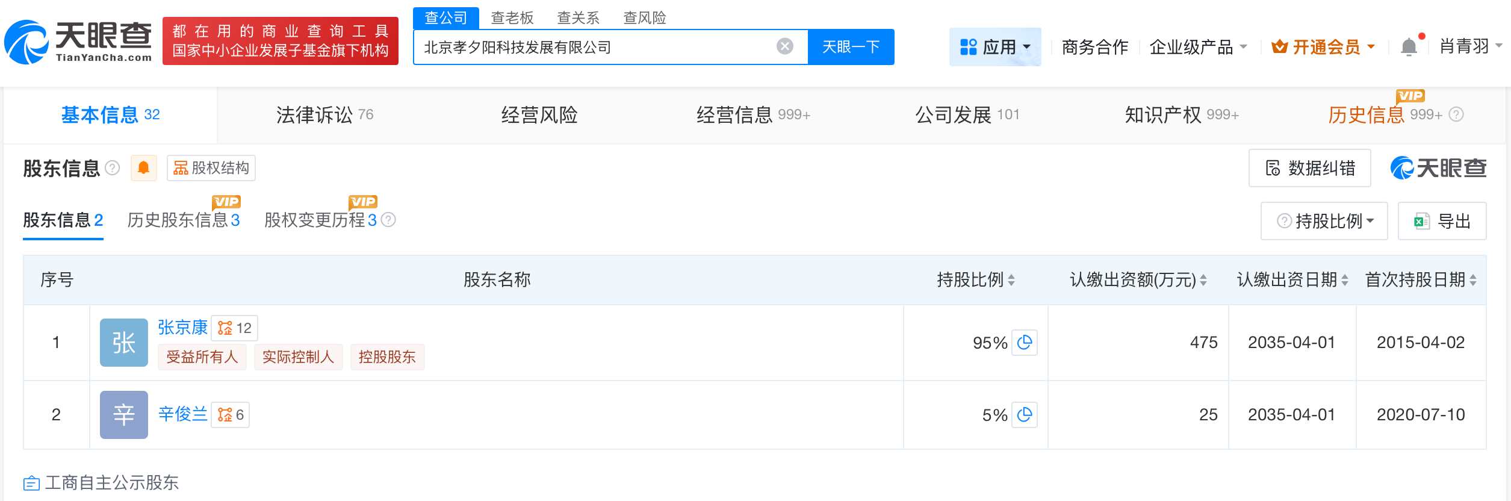
Task: View pie chart icon for 5% shareholding
Action: click(1024, 415)
